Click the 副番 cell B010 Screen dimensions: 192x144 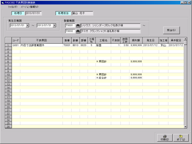(x=76, y=45)
